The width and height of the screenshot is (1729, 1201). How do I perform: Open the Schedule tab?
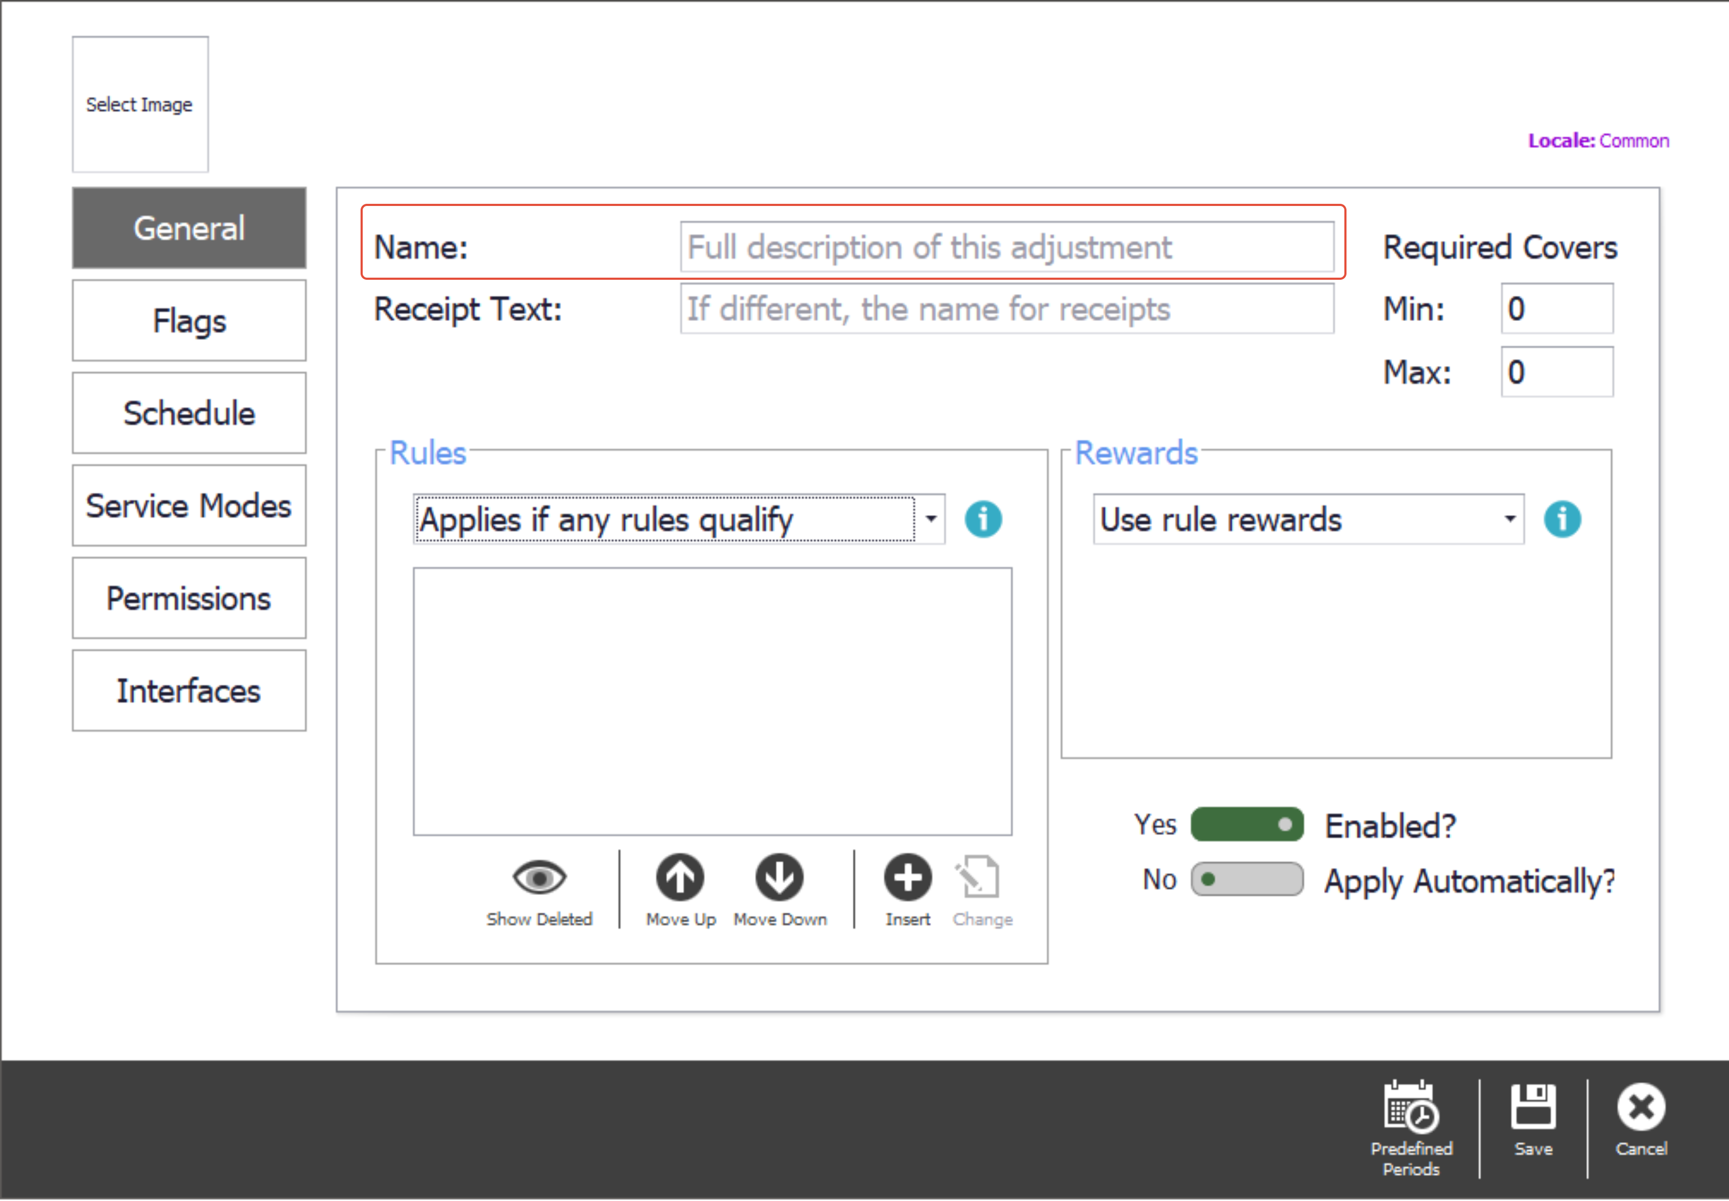189,413
